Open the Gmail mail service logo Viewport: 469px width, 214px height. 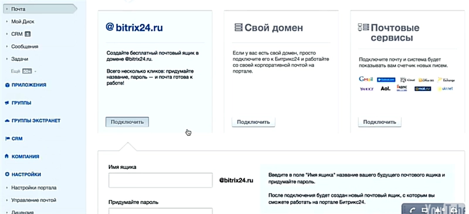click(x=366, y=79)
